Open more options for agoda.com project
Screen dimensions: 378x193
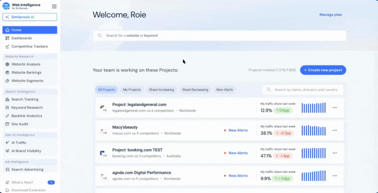coord(335,176)
